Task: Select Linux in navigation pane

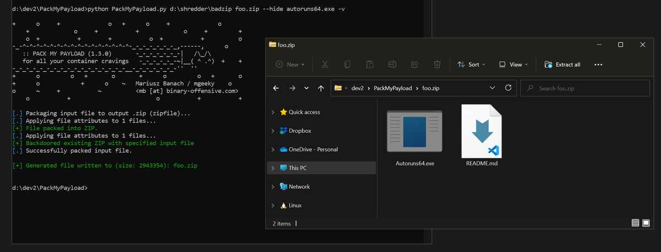Action: tap(290, 205)
